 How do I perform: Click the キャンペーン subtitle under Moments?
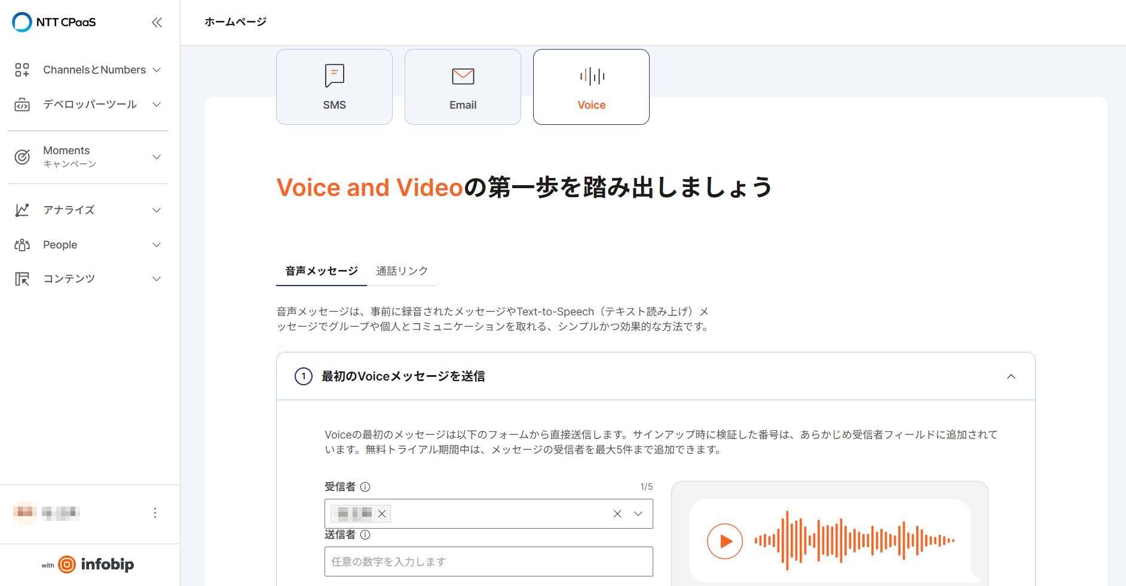[x=69, y=164]
